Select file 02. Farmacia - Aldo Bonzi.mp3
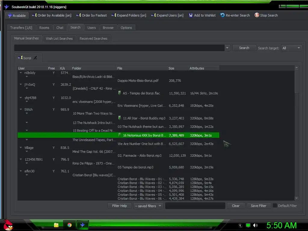This screenshot has width=308, height=231. (x=140, y=156)
